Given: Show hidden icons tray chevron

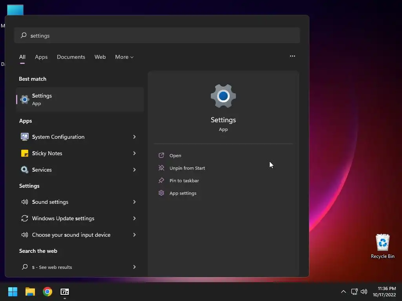Looking at the screenshot, I should coord(343,292).
